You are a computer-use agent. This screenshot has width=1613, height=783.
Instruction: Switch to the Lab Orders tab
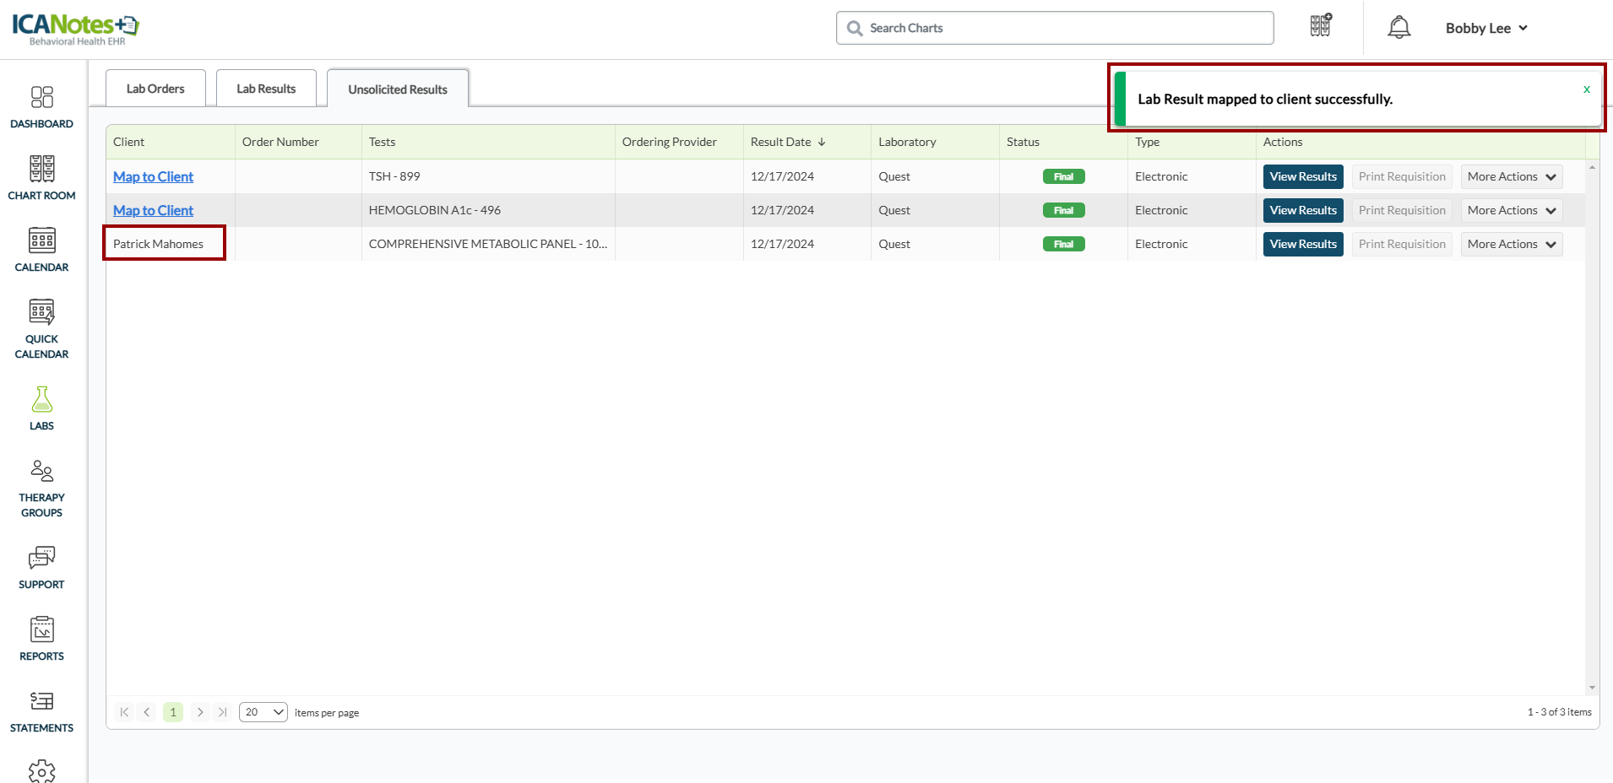pyautogui.click(x=155, y=89)
